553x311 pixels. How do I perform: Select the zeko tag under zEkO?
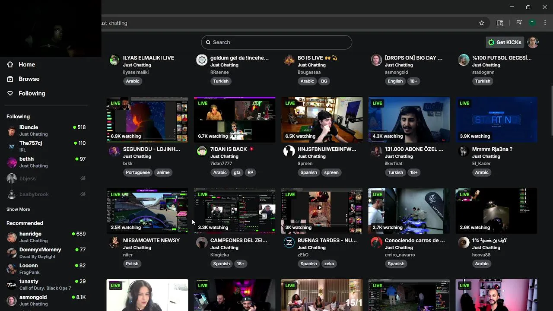[x=329, y=263]
